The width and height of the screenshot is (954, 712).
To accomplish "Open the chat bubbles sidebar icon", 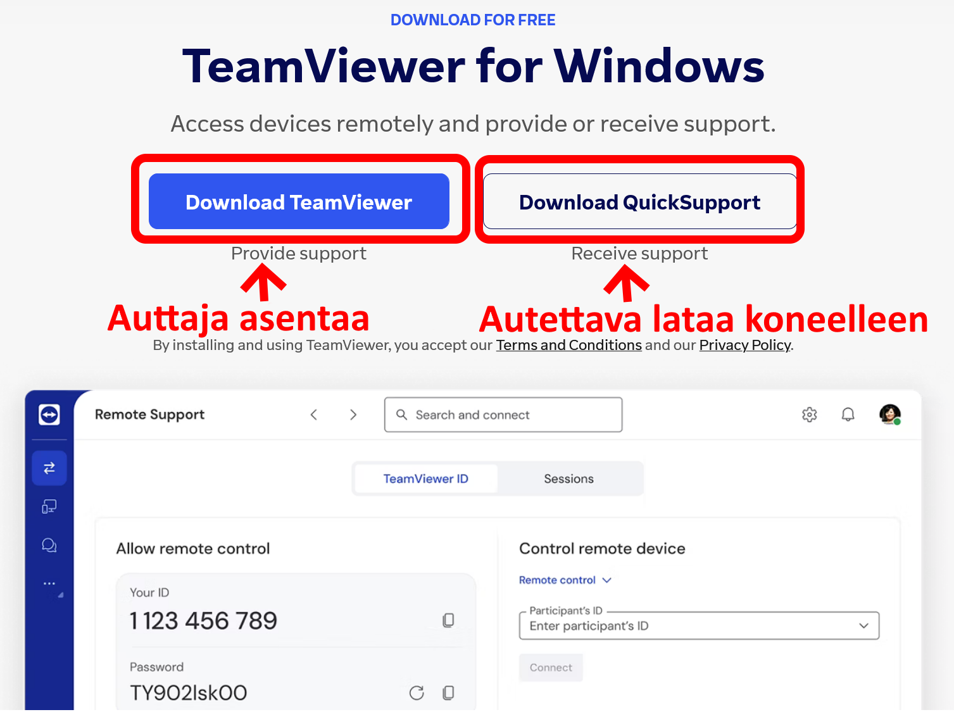I will click(x=49, y=546).
